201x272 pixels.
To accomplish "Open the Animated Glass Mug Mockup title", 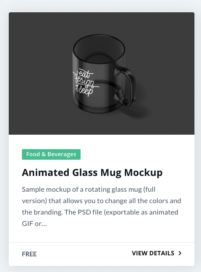I will point(92,172).
